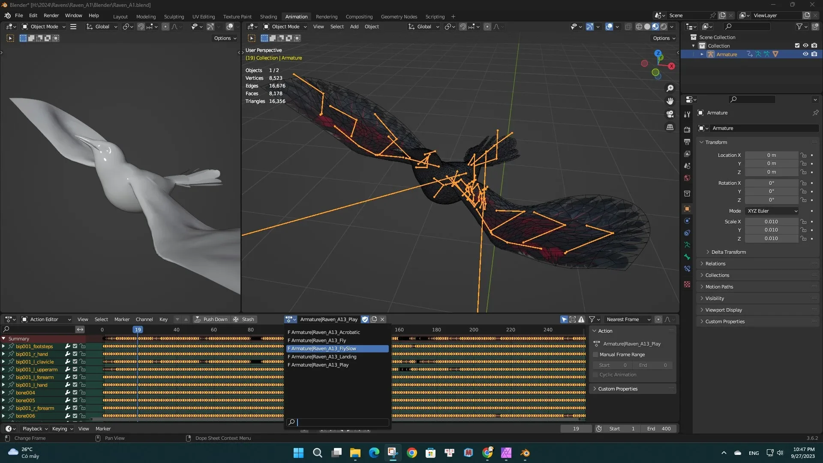Open the Armature data properties tab
The width and height of the screenshot is (823, 463).
coord(687,245)
